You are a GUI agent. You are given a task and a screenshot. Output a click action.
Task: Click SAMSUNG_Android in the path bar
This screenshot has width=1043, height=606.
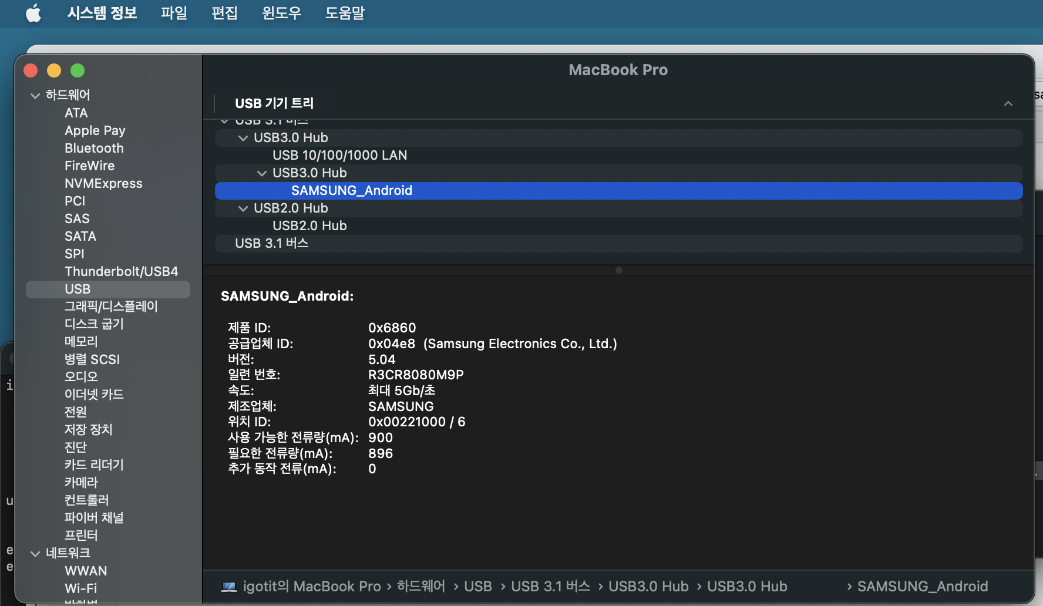pos(923,587)
